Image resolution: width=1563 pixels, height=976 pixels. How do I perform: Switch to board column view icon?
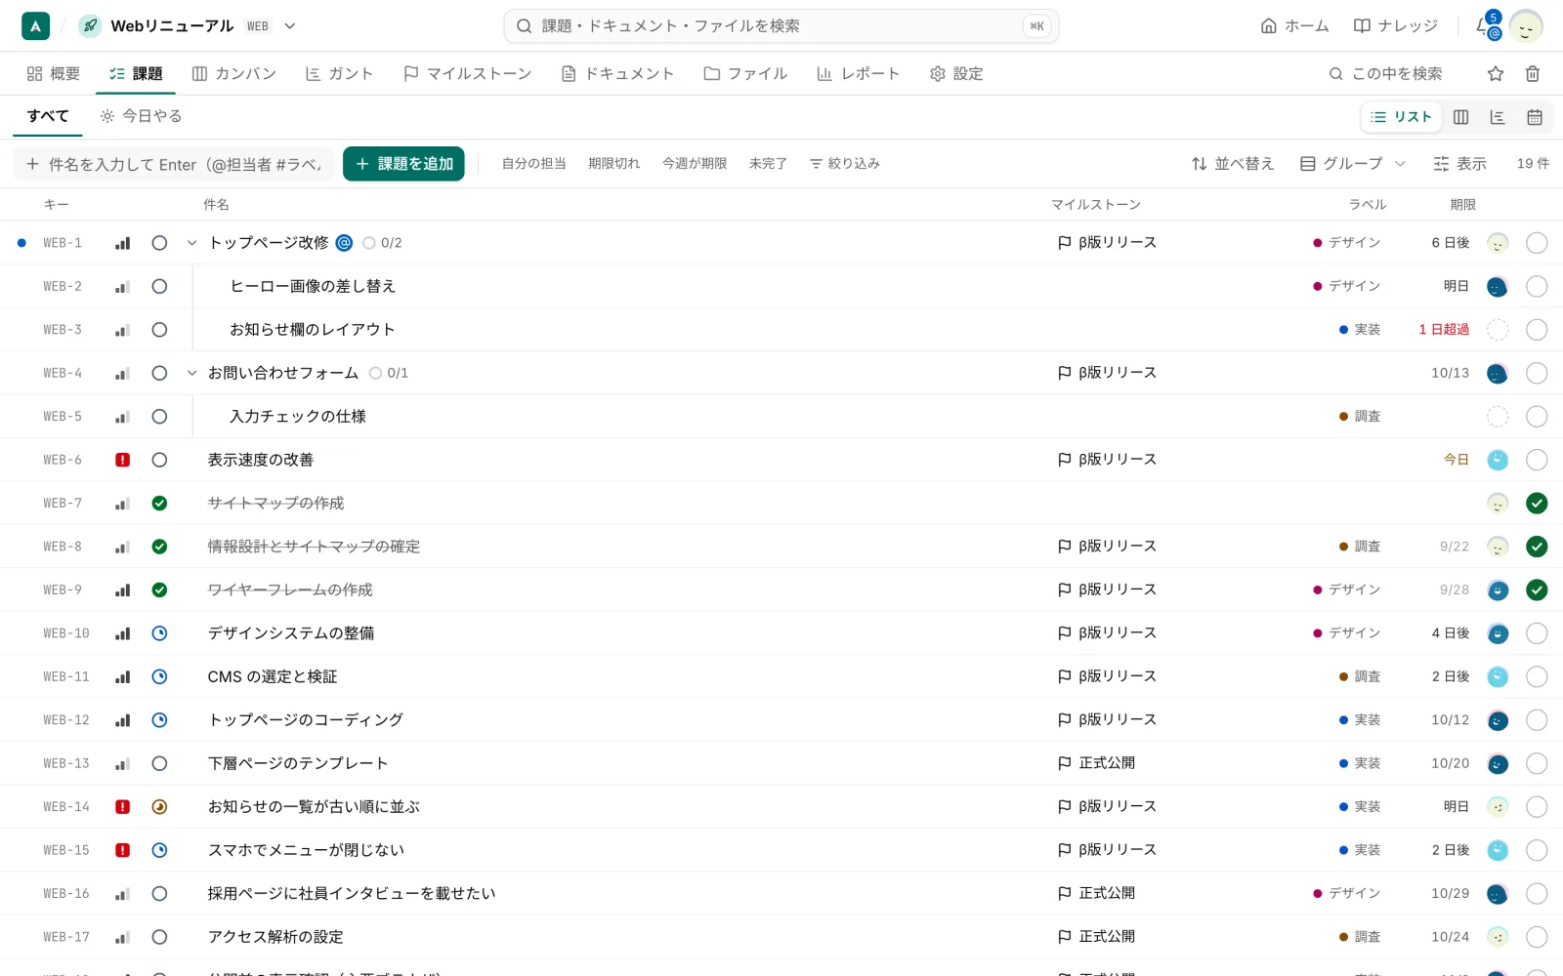pyautogui.click(x=1460, y=117)
